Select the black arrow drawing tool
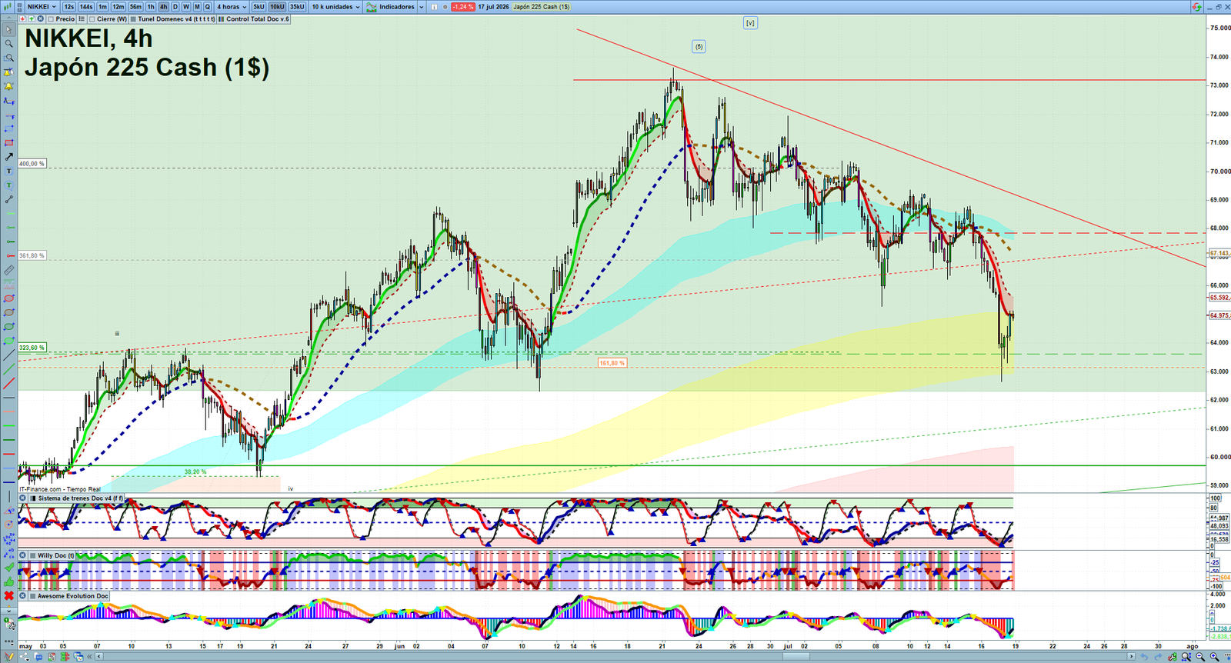The width and height of the screenshot is (1231, 663). pyautogui.click(x=9, y=157)
